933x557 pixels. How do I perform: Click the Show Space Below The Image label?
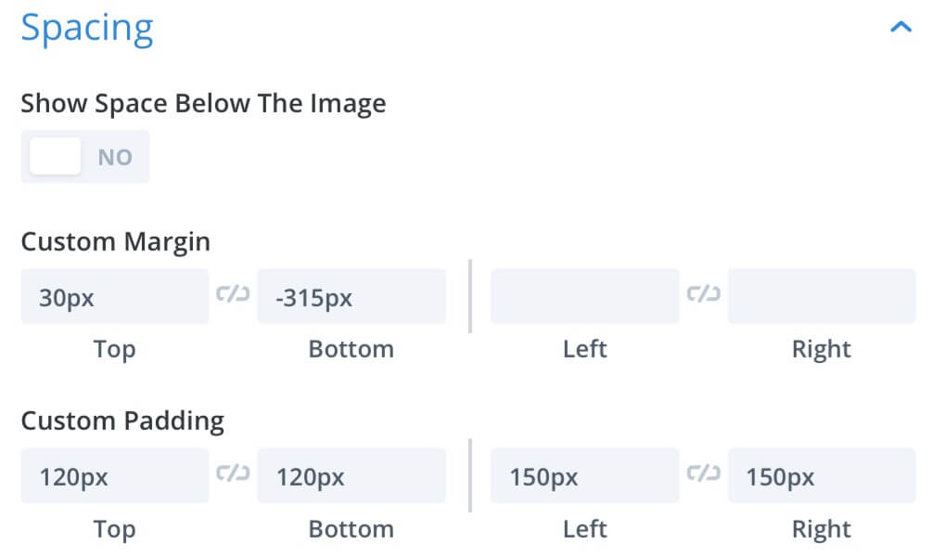(203, 104)
